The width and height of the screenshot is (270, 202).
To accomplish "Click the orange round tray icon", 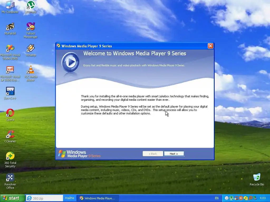I will (x=241, y=198).
